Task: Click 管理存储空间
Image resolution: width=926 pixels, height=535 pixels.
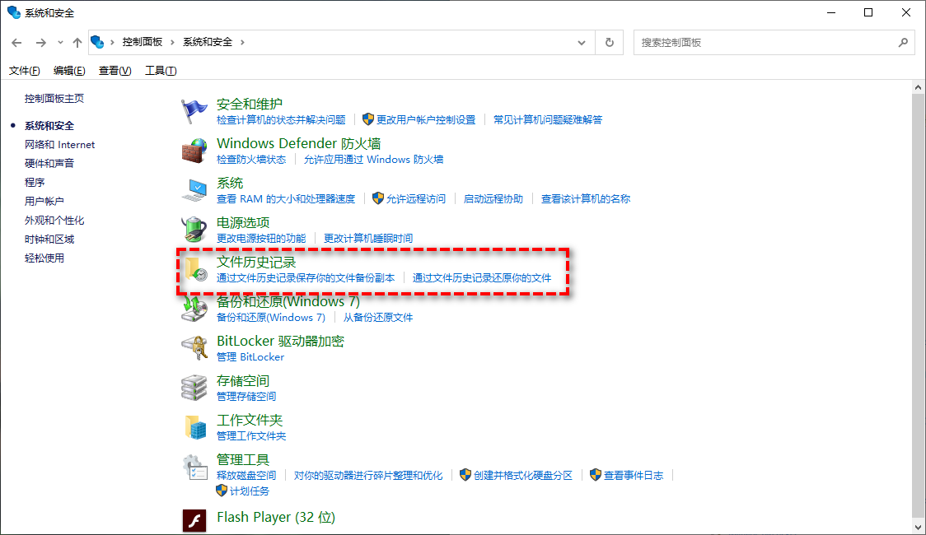Action: click(246, 397)
